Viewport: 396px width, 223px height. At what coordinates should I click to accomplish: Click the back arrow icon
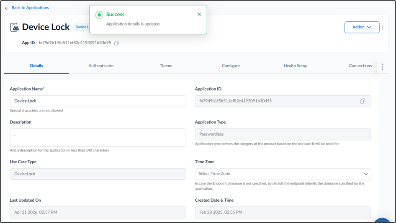tap(7, 8)
